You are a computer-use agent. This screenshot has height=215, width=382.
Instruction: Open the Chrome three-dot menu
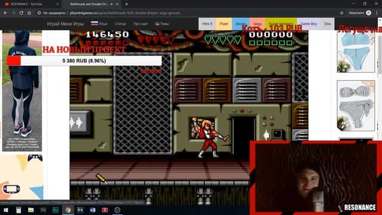coord(377,13)
